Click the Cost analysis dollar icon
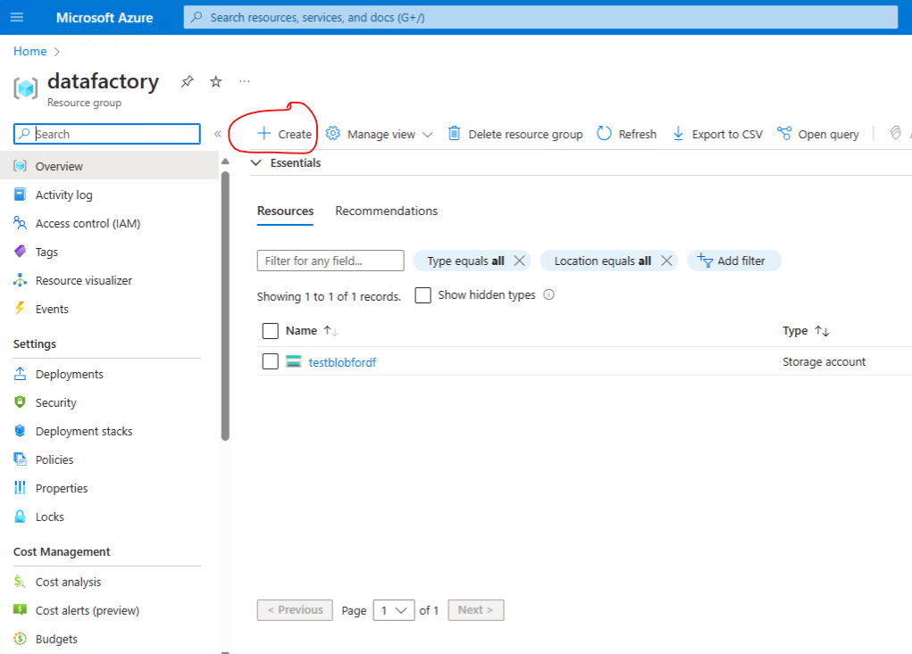The image size is (912, 654). tap(20, 581)
